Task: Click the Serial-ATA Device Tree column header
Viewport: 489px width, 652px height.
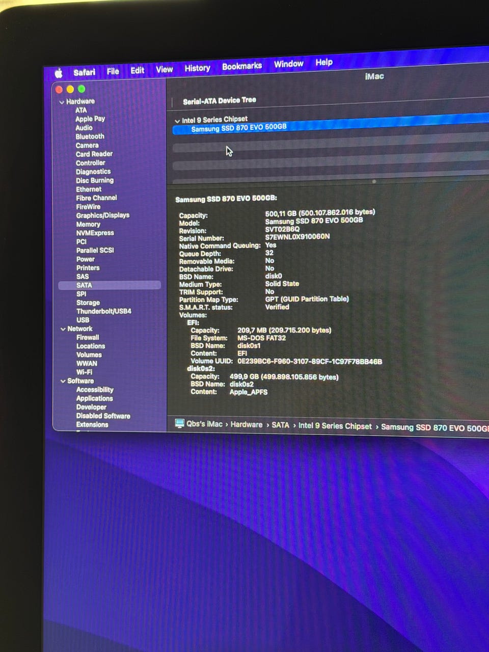Action: pos(220,101)
